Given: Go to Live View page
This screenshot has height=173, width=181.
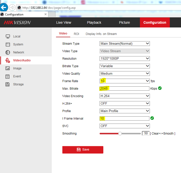Looking at the screenshot, I should [x=64, y=22].
